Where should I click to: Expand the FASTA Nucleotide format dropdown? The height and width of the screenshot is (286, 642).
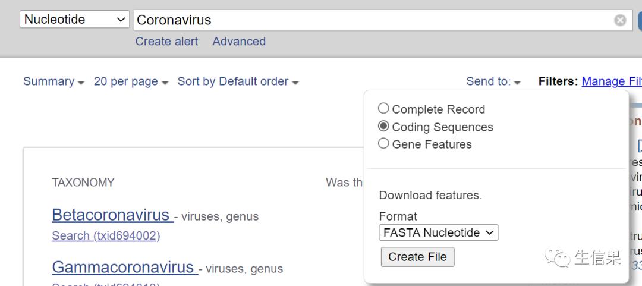[x=438, y=232]
